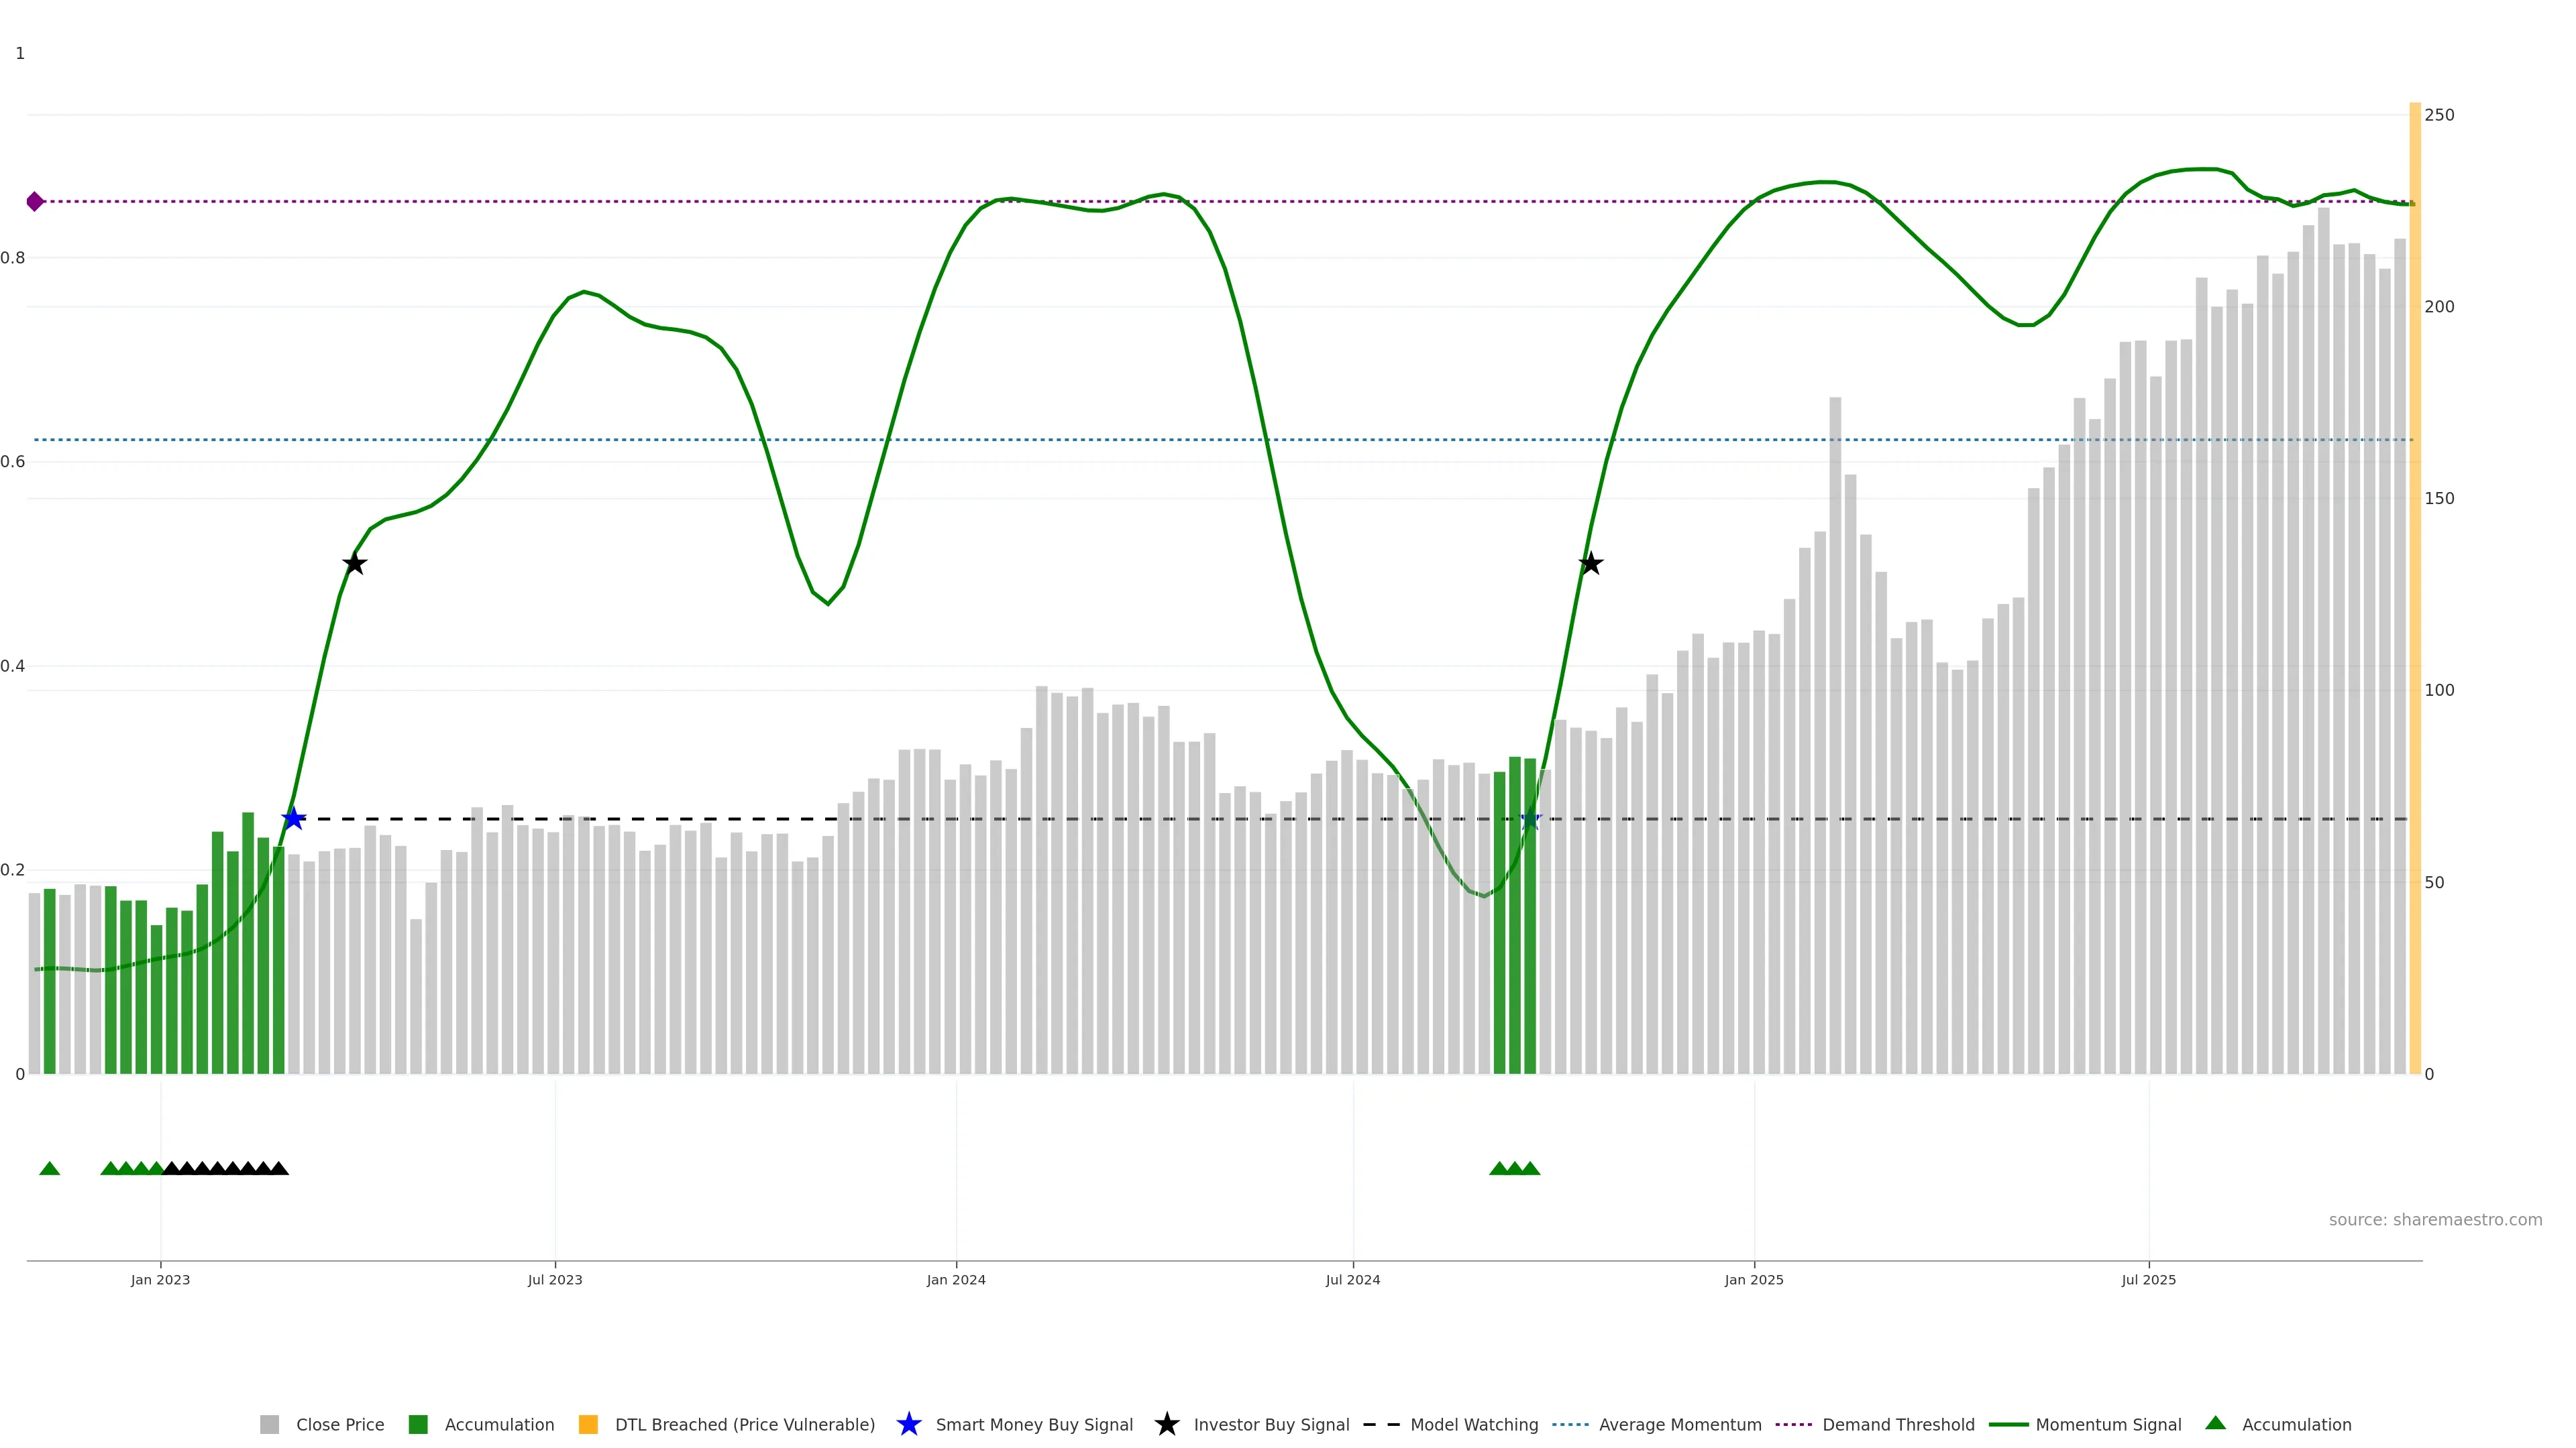Click the black Investor Buy star in legend
2576x1448 pixels.
(1166, 1424)
